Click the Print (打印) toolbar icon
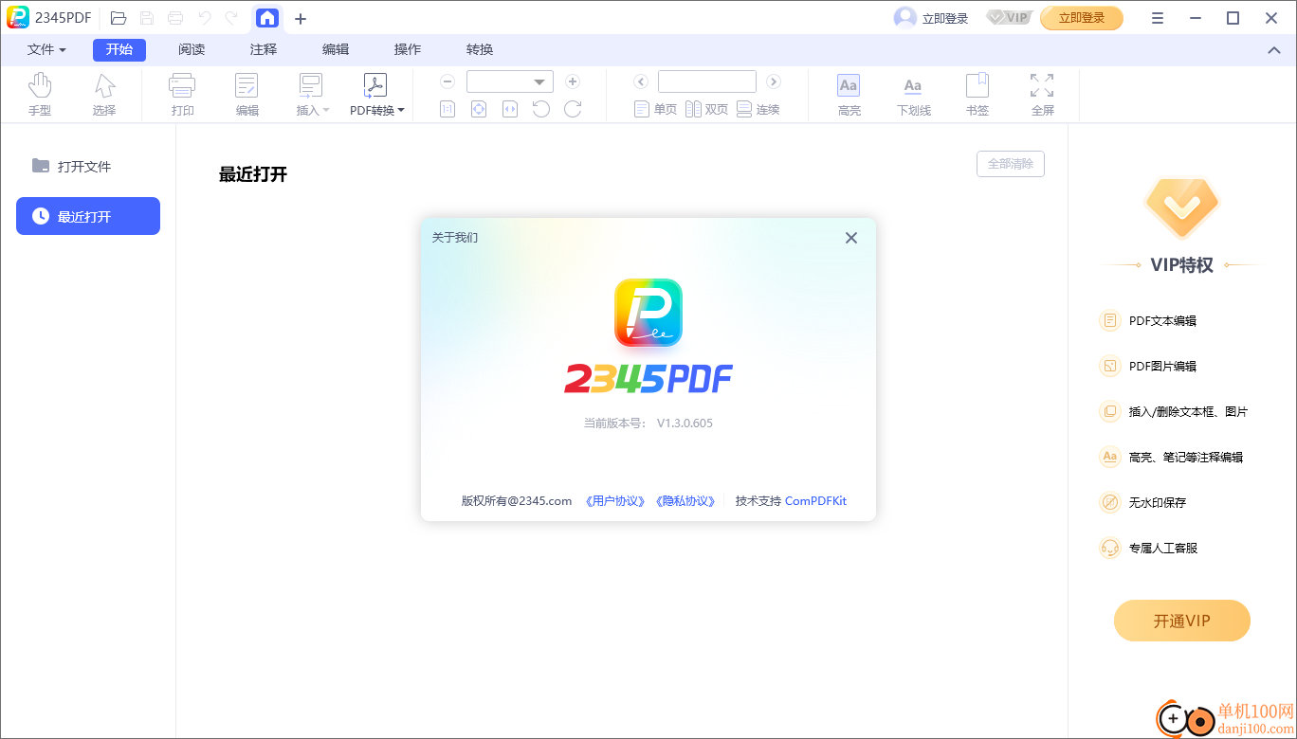1297x739 pixels. pos(183,95)
